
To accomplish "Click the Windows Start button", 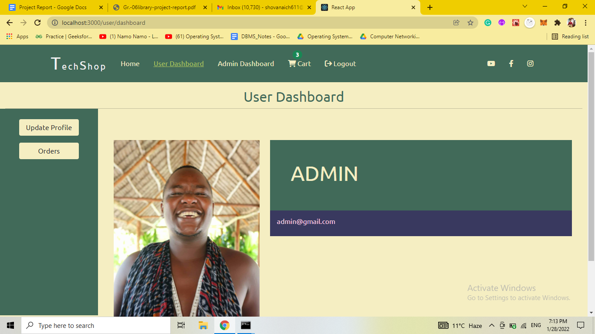I will tap(10, 325).
